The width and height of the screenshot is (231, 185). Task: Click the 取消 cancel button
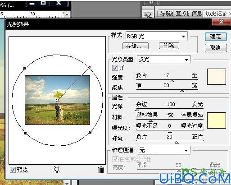tap(216, 48)
